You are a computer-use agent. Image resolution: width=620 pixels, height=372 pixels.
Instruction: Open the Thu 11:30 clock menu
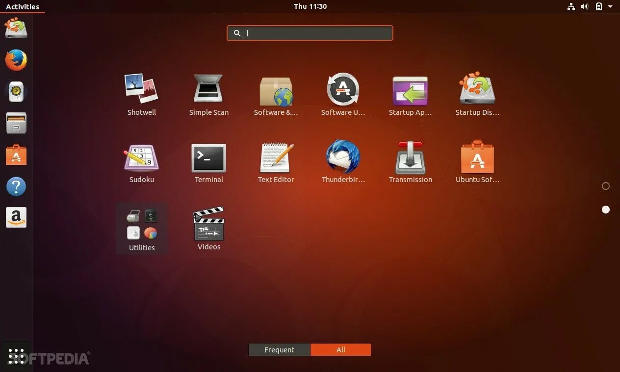310,6
